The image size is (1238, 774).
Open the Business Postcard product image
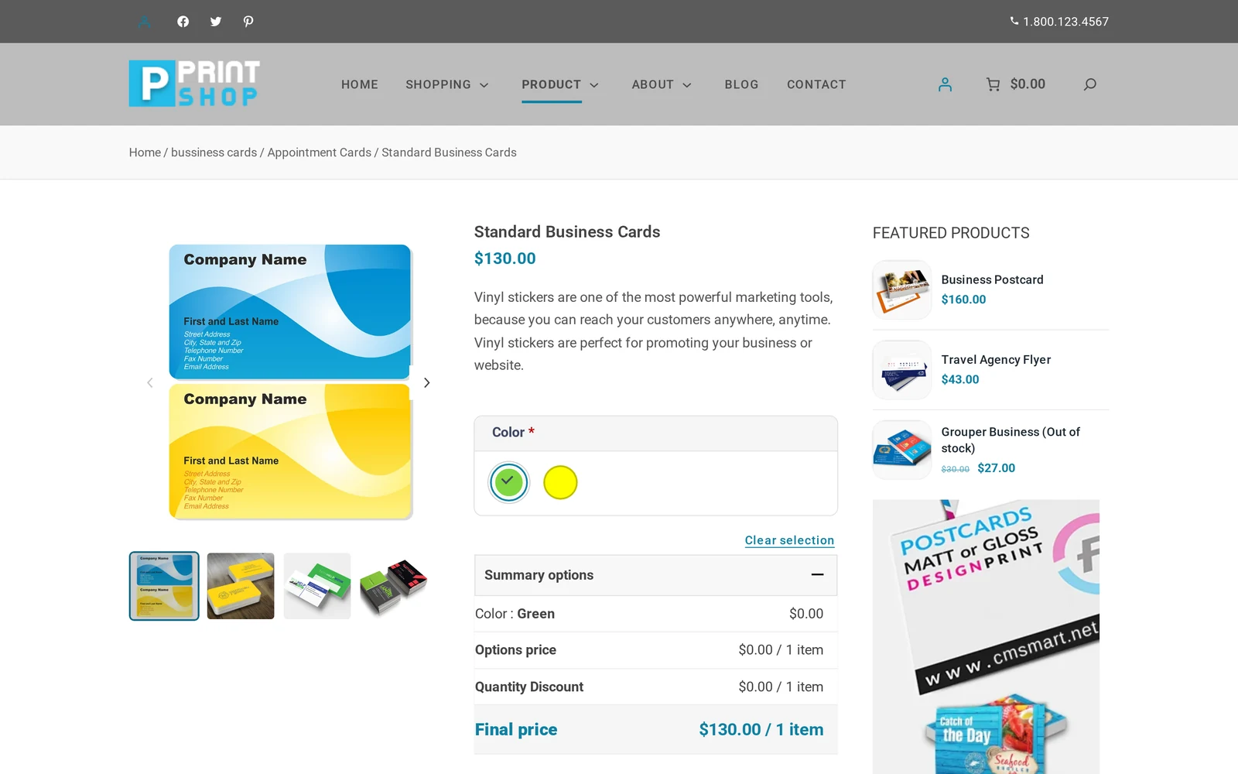(902, 289)
